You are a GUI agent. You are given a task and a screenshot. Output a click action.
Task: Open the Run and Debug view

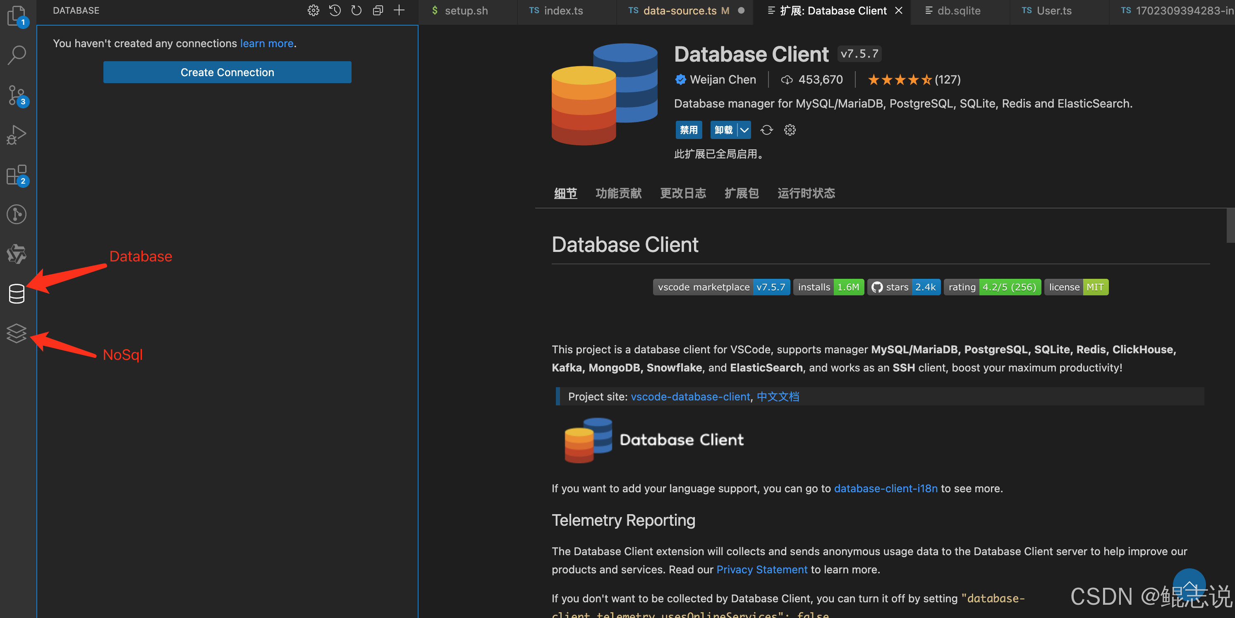[16, 135]
